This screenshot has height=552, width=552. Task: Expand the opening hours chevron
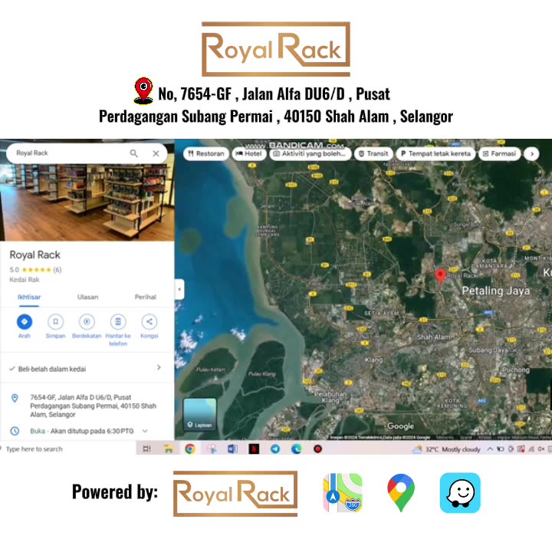[x=145, y=431]
